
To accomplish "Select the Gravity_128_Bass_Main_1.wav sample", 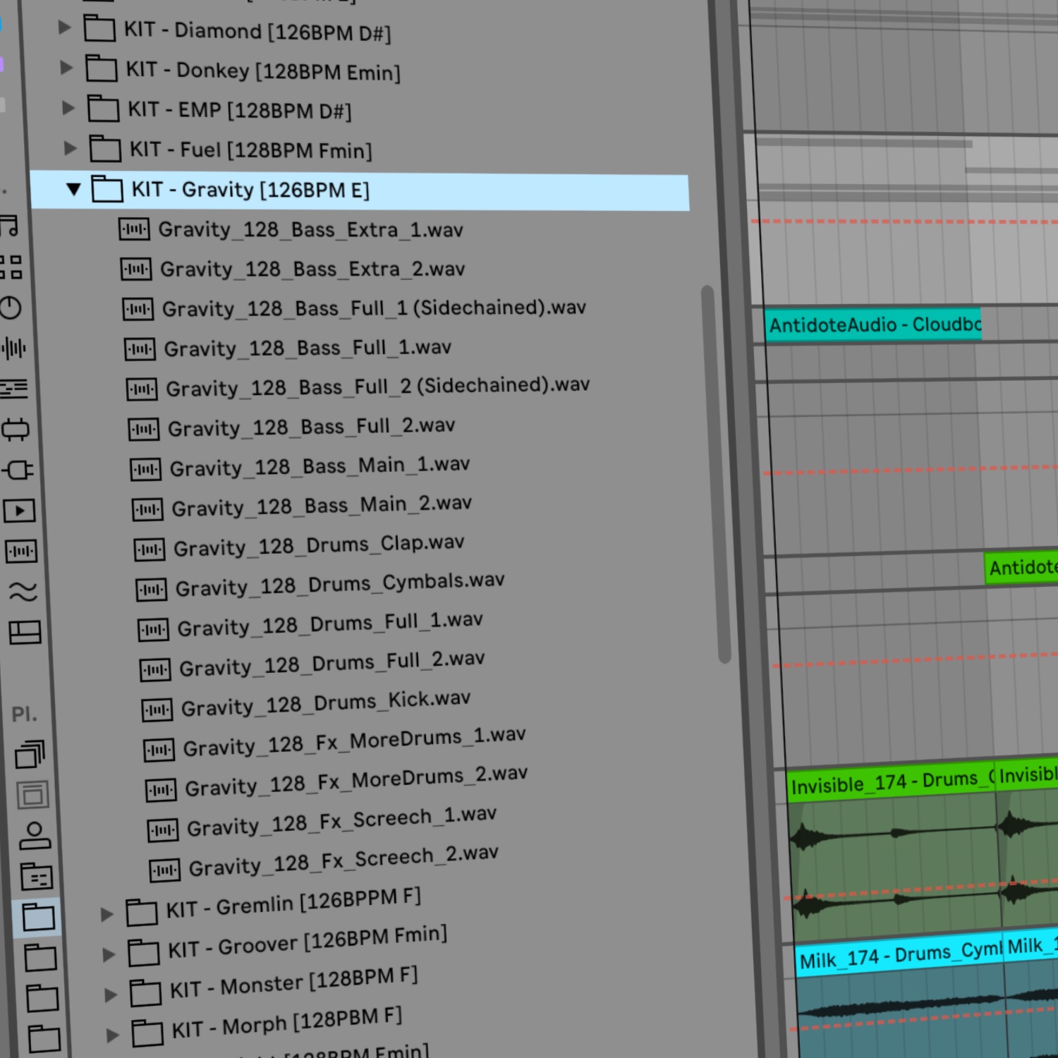I will (x=321, y=464).
